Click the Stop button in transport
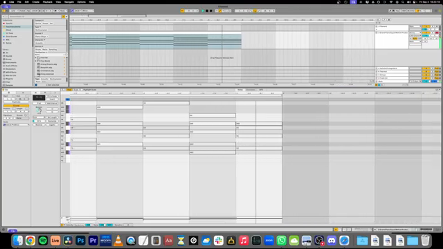The width and height of the screenshot is (443, 249). [207, 11]
